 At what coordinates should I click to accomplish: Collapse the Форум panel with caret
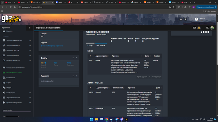[x=73, y=58]
